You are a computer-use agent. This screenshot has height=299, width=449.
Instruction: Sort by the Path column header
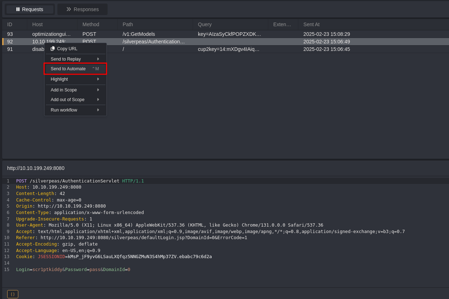point(155,24)
